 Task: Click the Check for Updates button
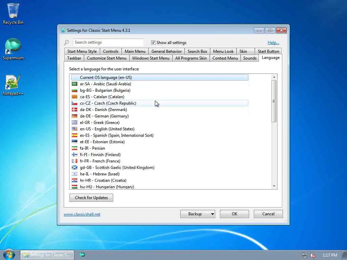pyautogui.click(x=91, y=198)
